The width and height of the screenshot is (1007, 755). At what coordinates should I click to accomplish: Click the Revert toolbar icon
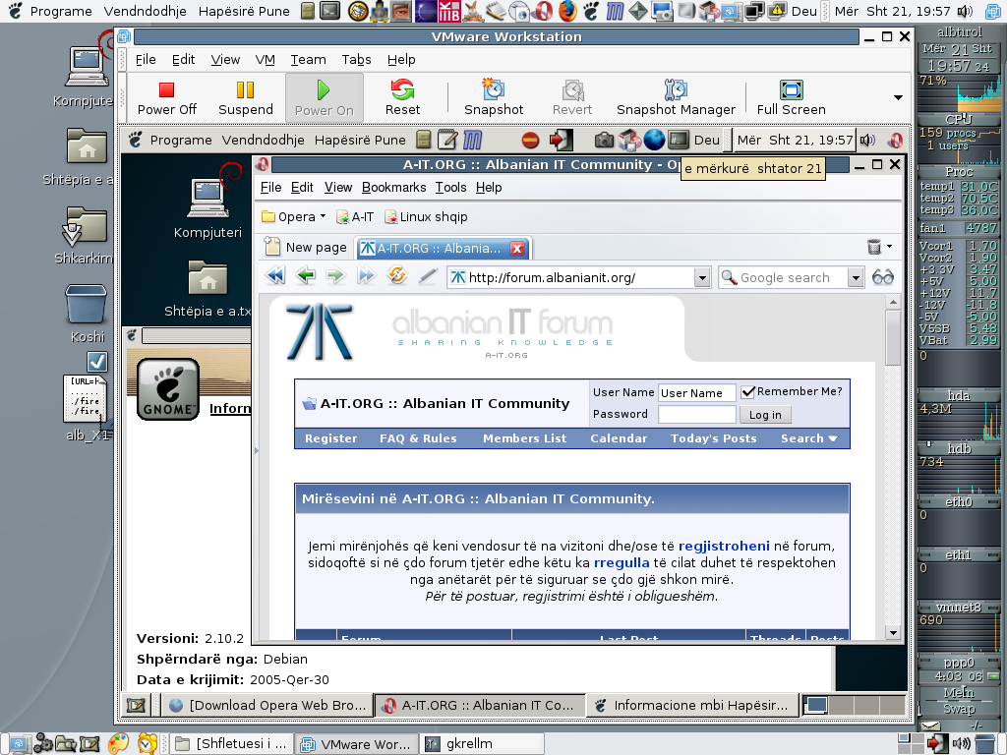coord(572,97)
